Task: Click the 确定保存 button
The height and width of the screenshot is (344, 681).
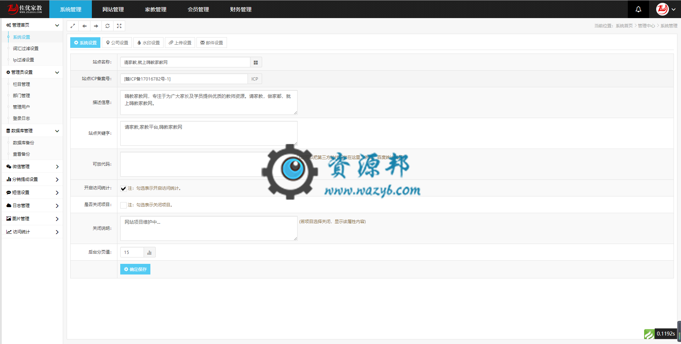Action: (135, 269)
